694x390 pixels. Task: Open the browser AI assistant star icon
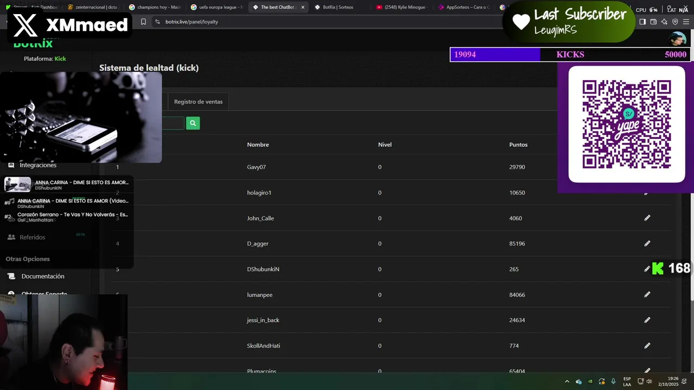click(664, 22)
